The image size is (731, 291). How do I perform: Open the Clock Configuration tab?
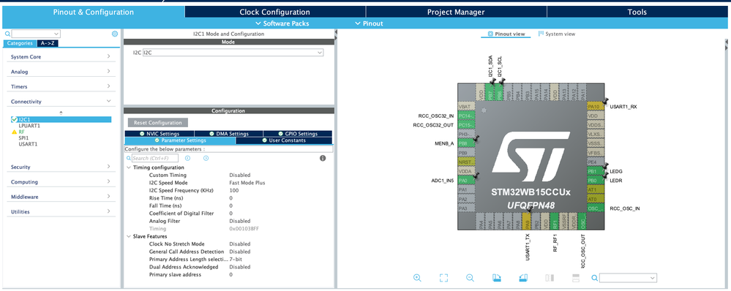pyautogui.click(x=274, y=12)
